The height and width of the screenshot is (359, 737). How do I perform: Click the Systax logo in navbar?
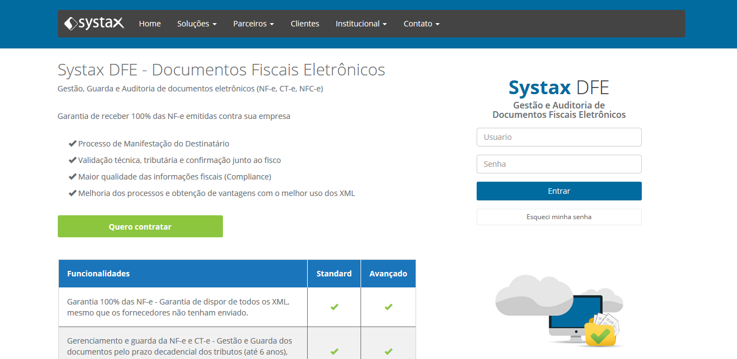pos(94,24)
